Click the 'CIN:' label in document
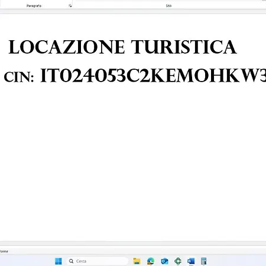 click(19, 77)
